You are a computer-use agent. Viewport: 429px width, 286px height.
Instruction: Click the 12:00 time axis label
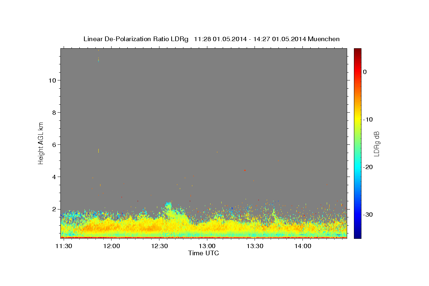112,246
